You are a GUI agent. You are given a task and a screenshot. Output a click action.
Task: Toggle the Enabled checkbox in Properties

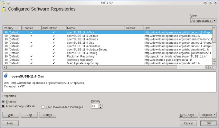point(3,101)
